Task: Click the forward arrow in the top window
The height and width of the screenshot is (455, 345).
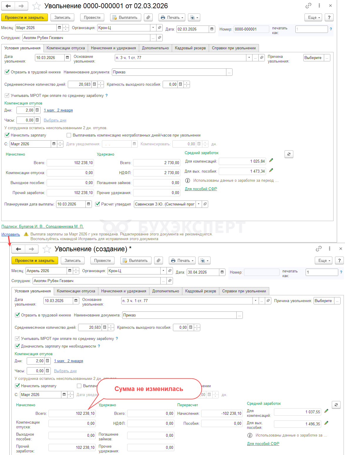Action: [21, 6]
